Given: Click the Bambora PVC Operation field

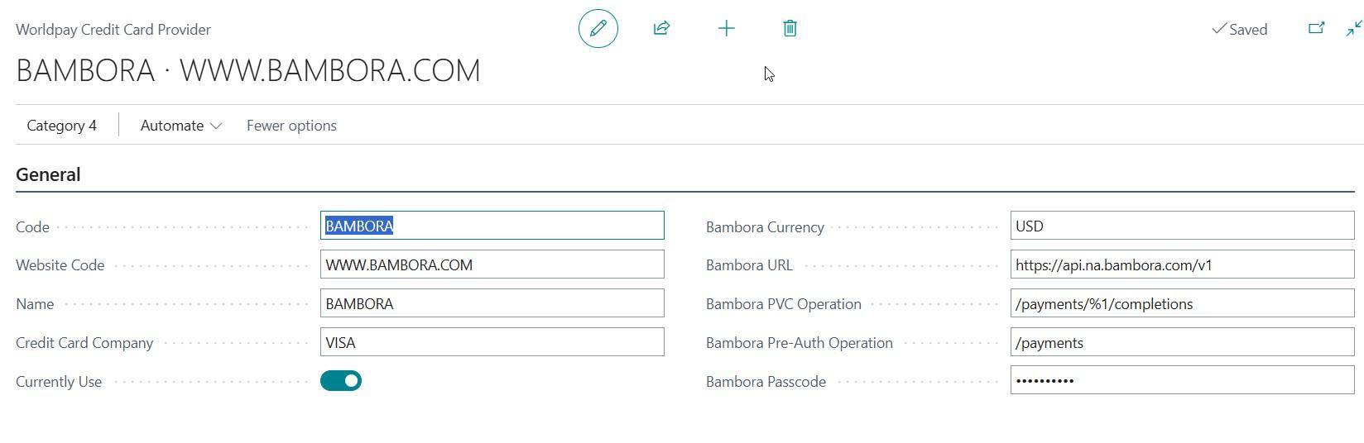Looking at the screenshot, I should click(1182, 303).
